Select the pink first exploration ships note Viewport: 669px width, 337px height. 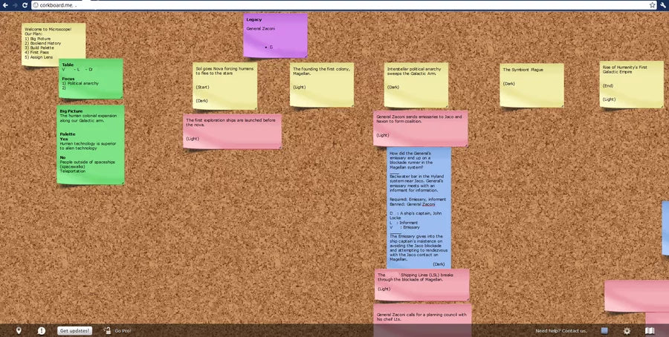(232, 131)
